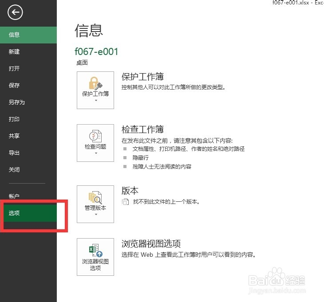Image resolution: width=324 pixels, height=302 pixels.
Task: Click the 桌面 location text
Action: [82, 63]
